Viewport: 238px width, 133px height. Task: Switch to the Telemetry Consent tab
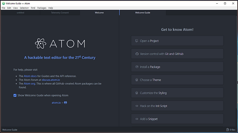click(60, 13)
